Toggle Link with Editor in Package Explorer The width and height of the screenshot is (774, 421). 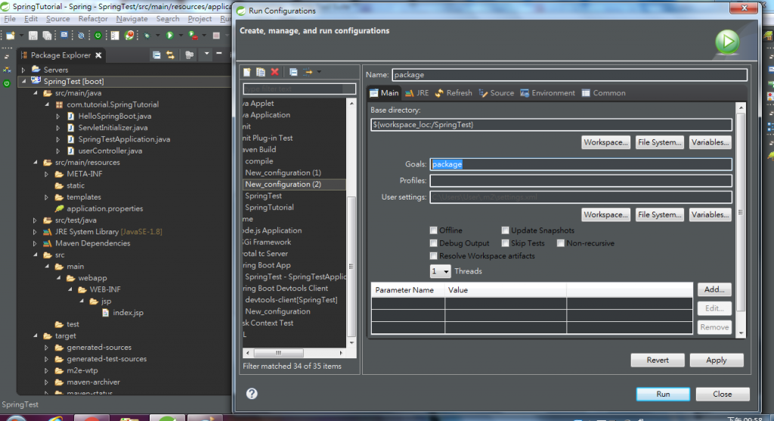(170, 55)
